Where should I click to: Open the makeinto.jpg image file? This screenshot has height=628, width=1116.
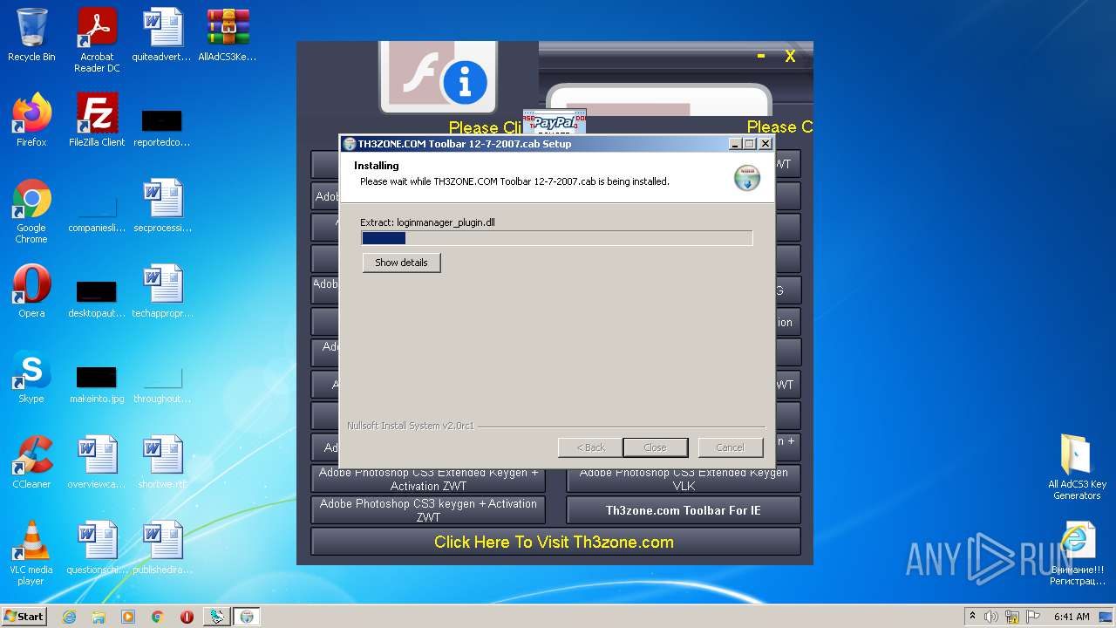coord(97,384)
